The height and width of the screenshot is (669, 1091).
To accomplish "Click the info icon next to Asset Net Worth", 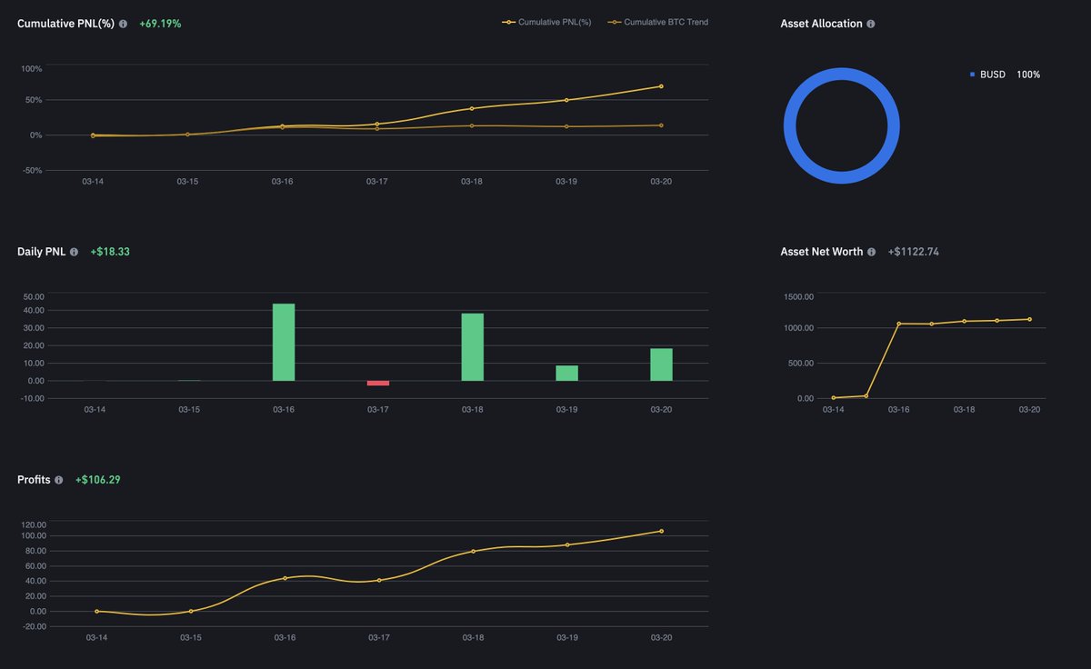I will 871,252.
